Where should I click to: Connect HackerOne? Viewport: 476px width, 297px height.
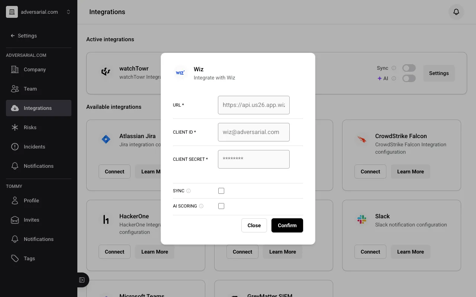115,252
